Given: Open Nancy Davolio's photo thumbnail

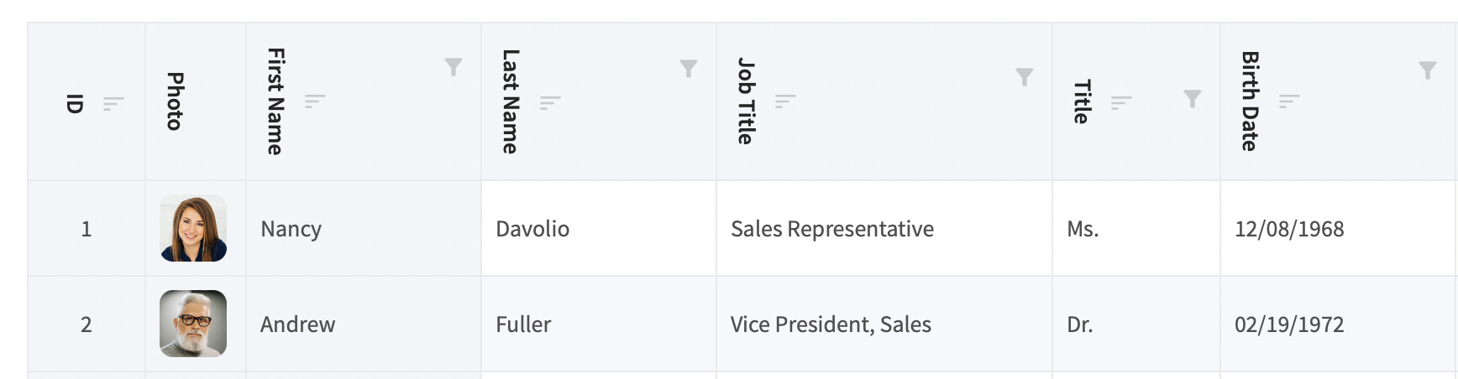Looking at the screenshot, I should 193,228.
